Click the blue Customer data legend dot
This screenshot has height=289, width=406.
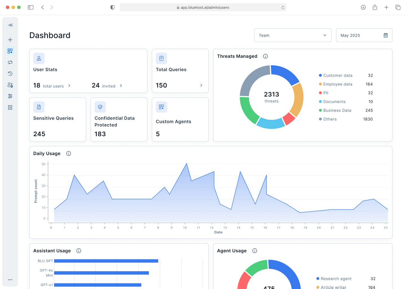point(320,76)
